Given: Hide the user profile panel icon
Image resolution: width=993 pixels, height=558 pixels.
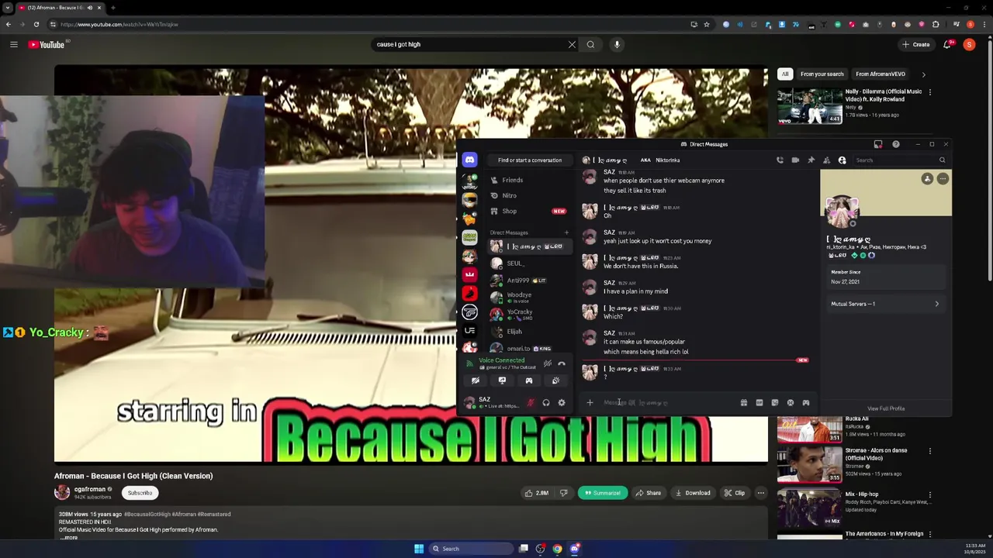Looking at the screenshot, I should 842,160.
